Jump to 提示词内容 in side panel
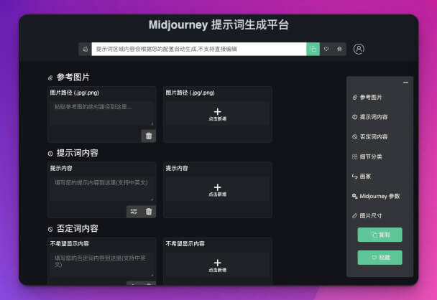437x300 pixels. (370, 117)
